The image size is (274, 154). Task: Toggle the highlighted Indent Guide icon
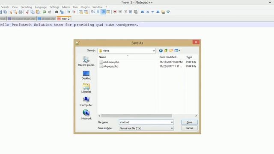[x=103, y=12]
